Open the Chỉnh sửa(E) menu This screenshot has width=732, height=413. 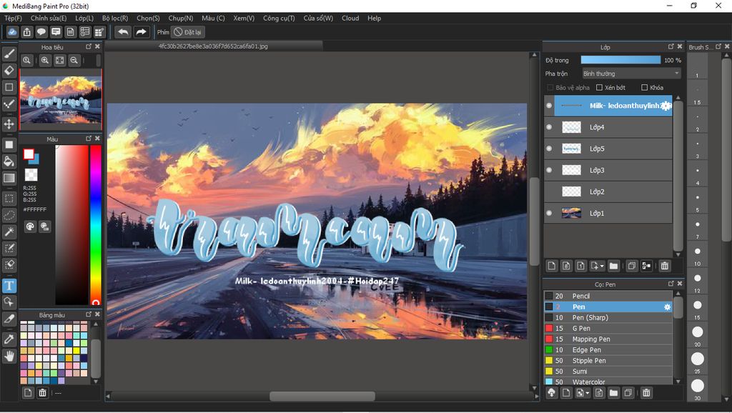(x=49, y=18)
